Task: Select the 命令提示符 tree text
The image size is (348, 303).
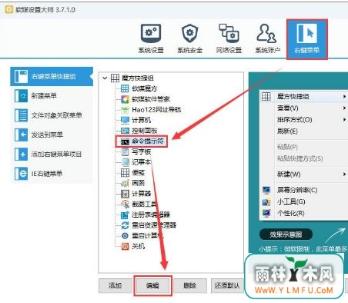Action: (x=148, y=142)
